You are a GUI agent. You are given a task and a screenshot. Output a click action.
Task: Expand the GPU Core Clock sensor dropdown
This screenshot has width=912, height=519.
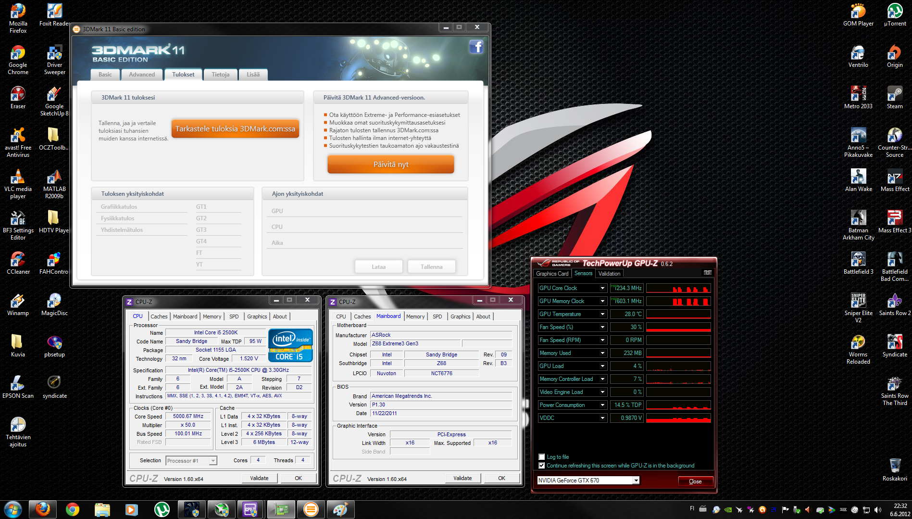[602, 288]
